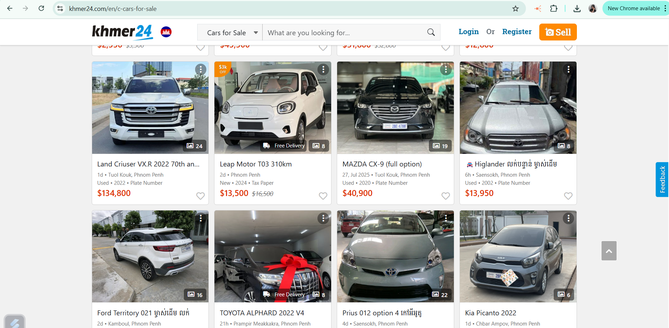The height and width of the screenshot is (328, 669).
Task: Go forward in browser history
Action: pyautogui.click(x=25, y=8)
